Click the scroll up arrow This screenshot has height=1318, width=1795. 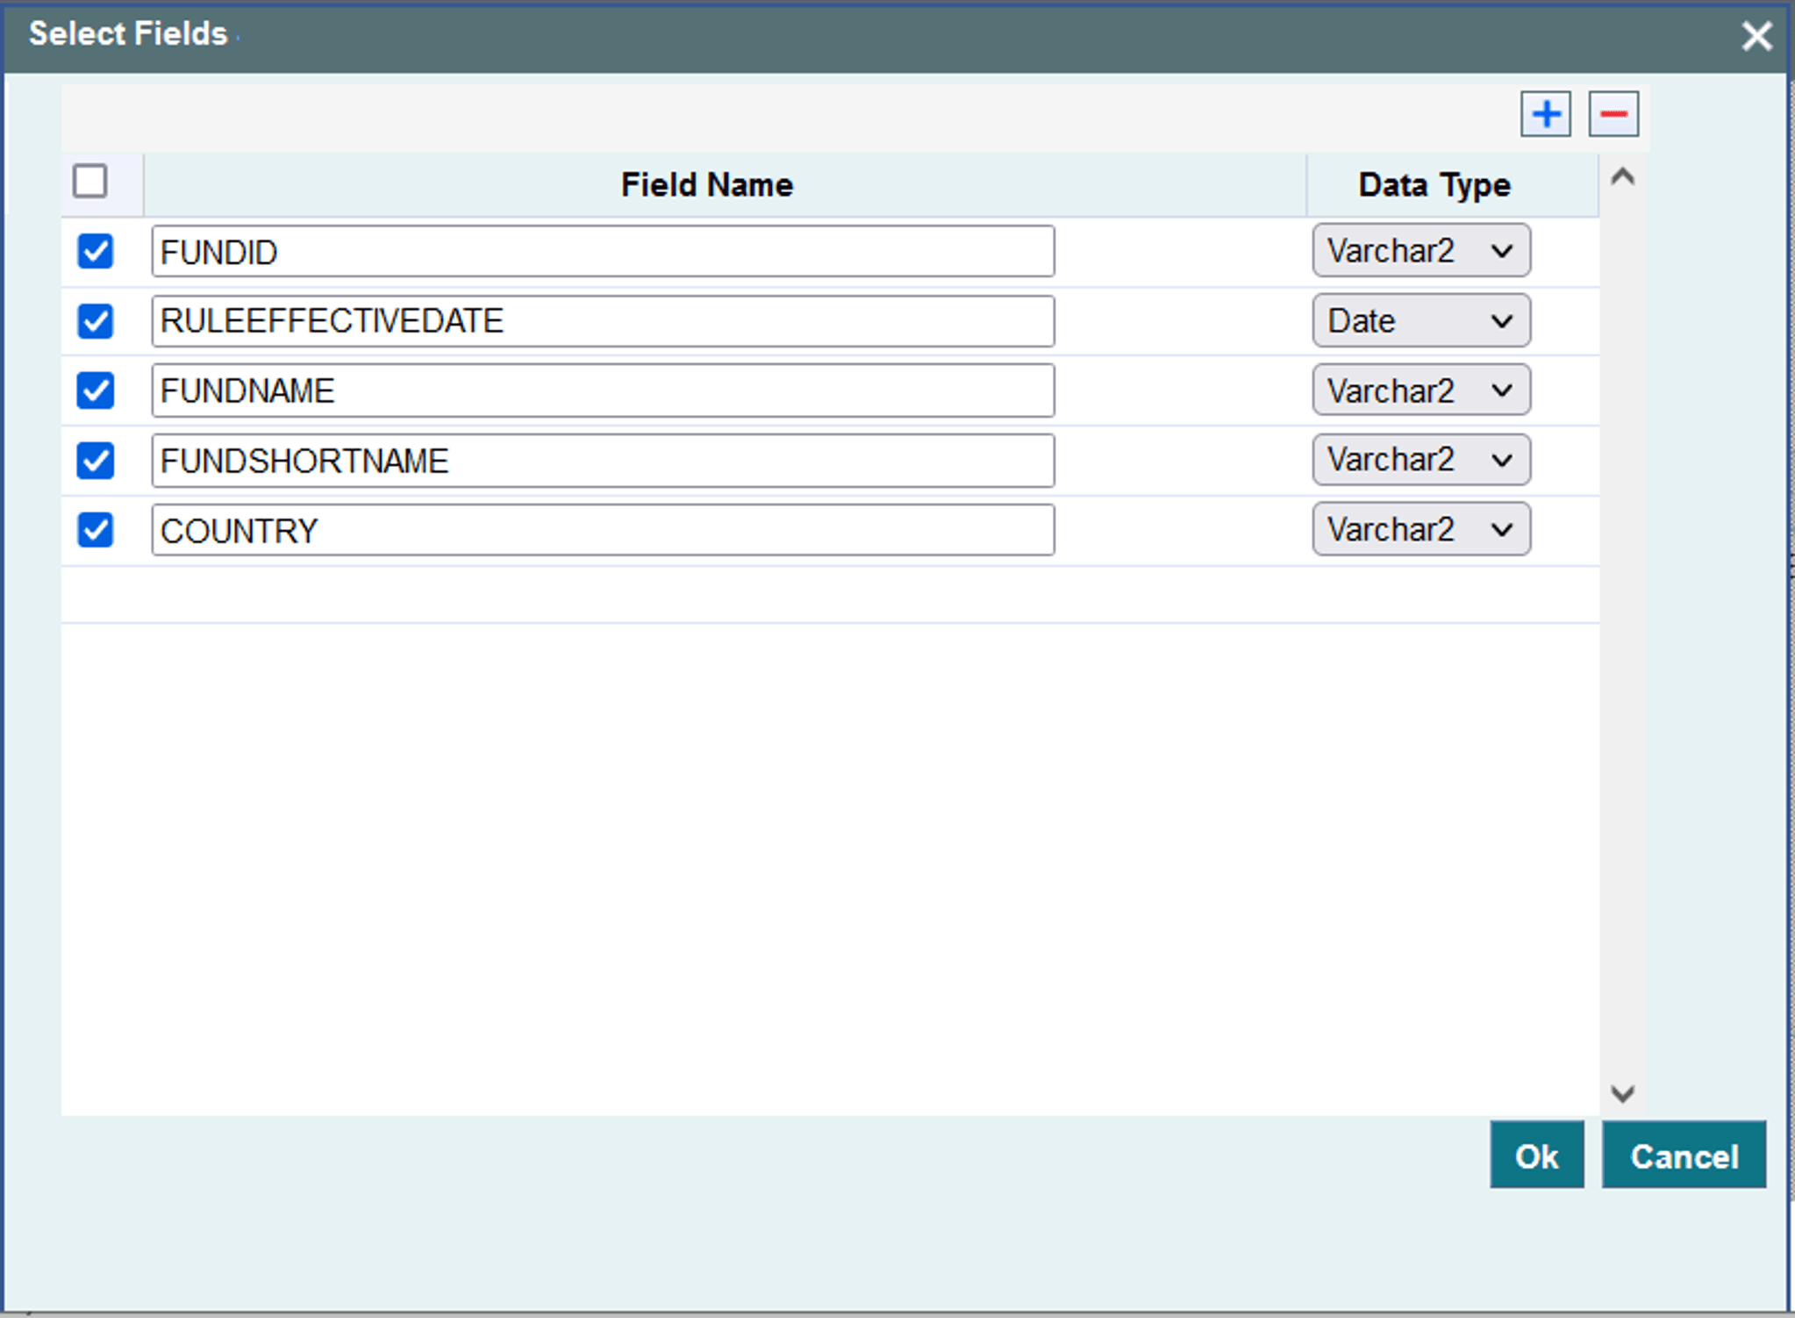[x=1622, y=177]
